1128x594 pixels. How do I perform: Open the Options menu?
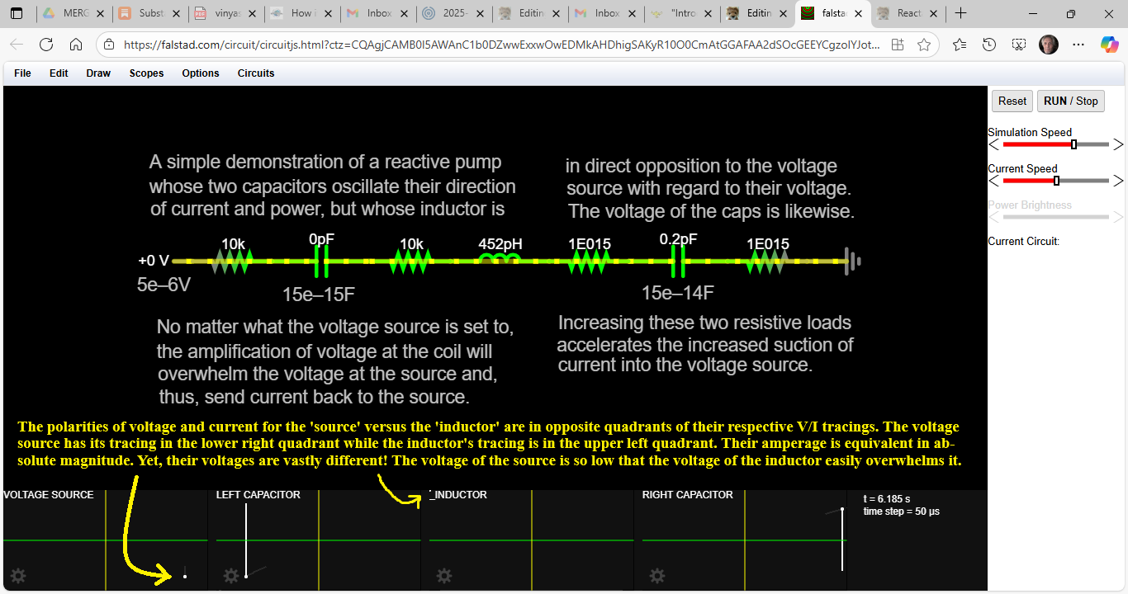click(x=201, y=73)
